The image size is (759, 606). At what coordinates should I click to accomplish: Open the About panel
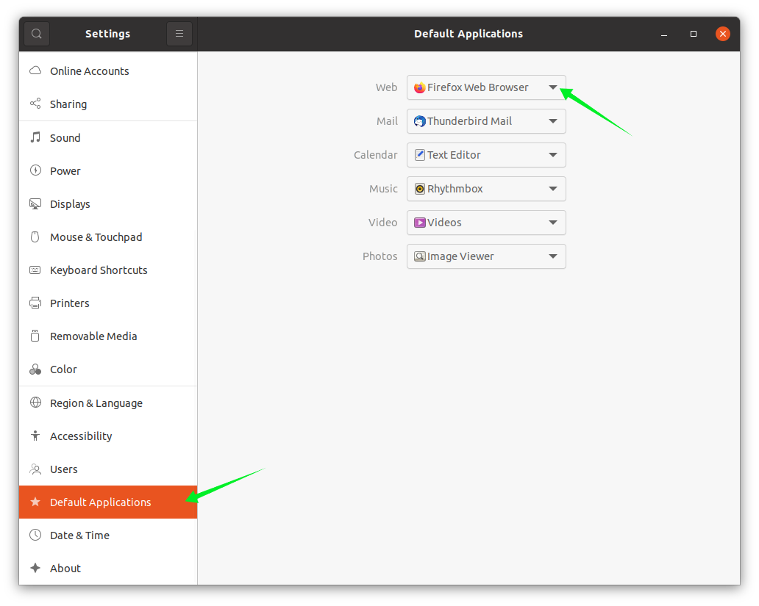click(108, 569)
